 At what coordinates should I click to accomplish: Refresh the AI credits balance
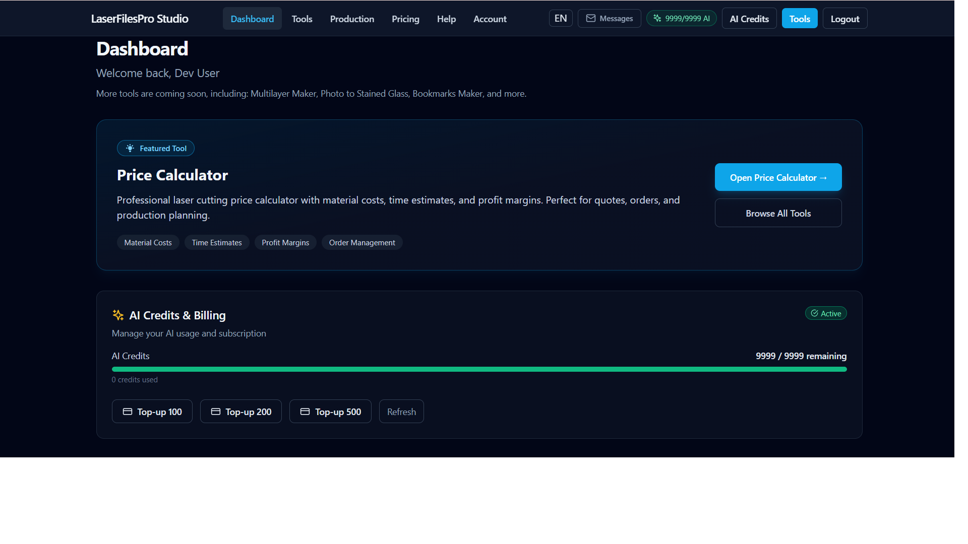coord(401,412)
